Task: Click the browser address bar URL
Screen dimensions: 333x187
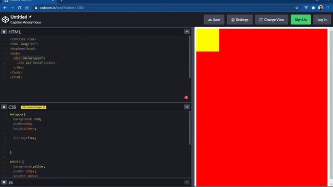Action: pos(61,8)
